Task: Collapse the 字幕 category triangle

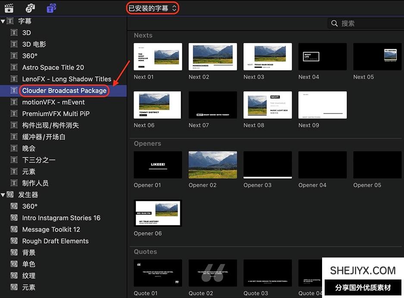Action: click(3, 22)
